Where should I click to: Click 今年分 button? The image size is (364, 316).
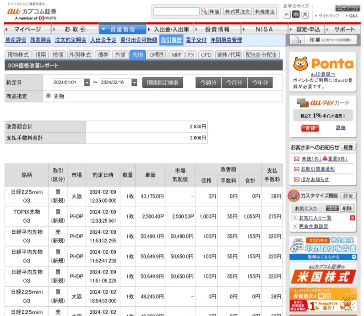tap(260, 82)
